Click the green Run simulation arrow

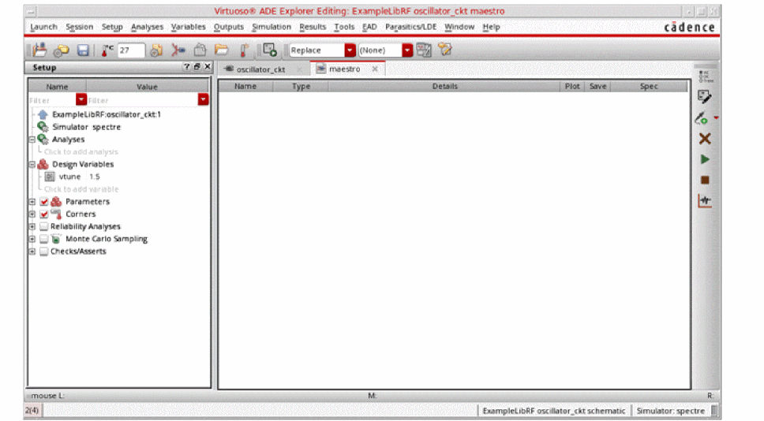click(705, 159)
